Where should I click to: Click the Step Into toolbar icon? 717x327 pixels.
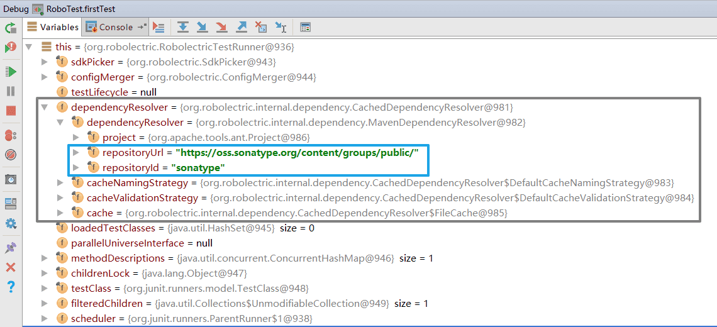(x=202, y=28)
